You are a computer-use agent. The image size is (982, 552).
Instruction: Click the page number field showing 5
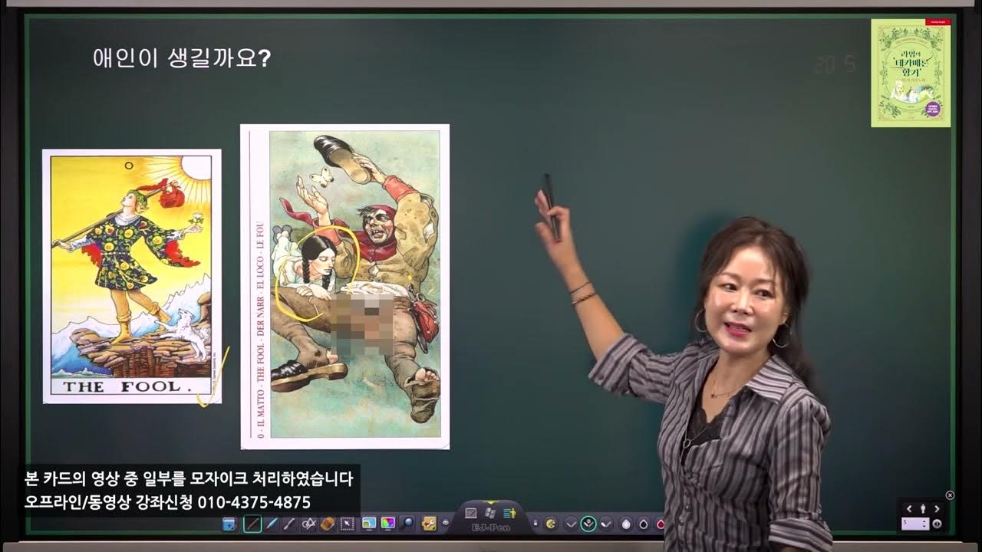[915, 524]
